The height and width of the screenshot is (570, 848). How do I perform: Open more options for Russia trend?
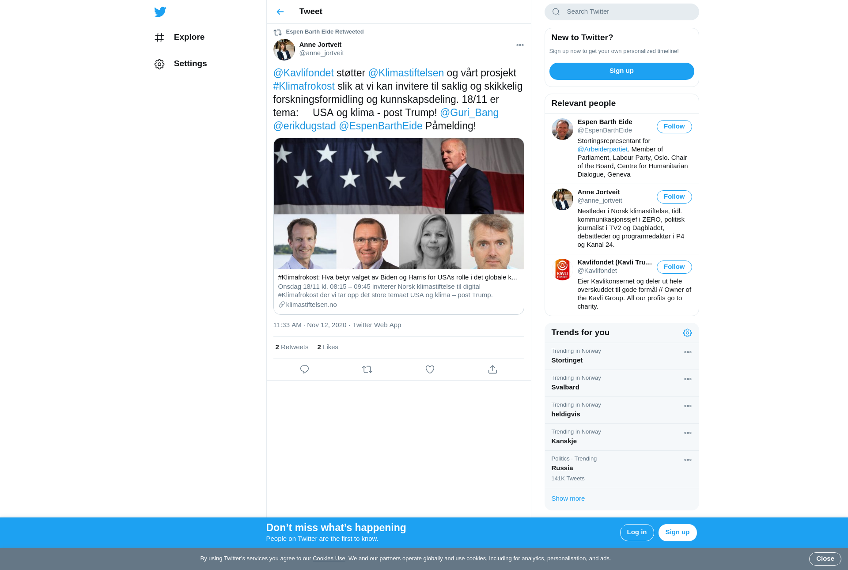click(688, 460)
